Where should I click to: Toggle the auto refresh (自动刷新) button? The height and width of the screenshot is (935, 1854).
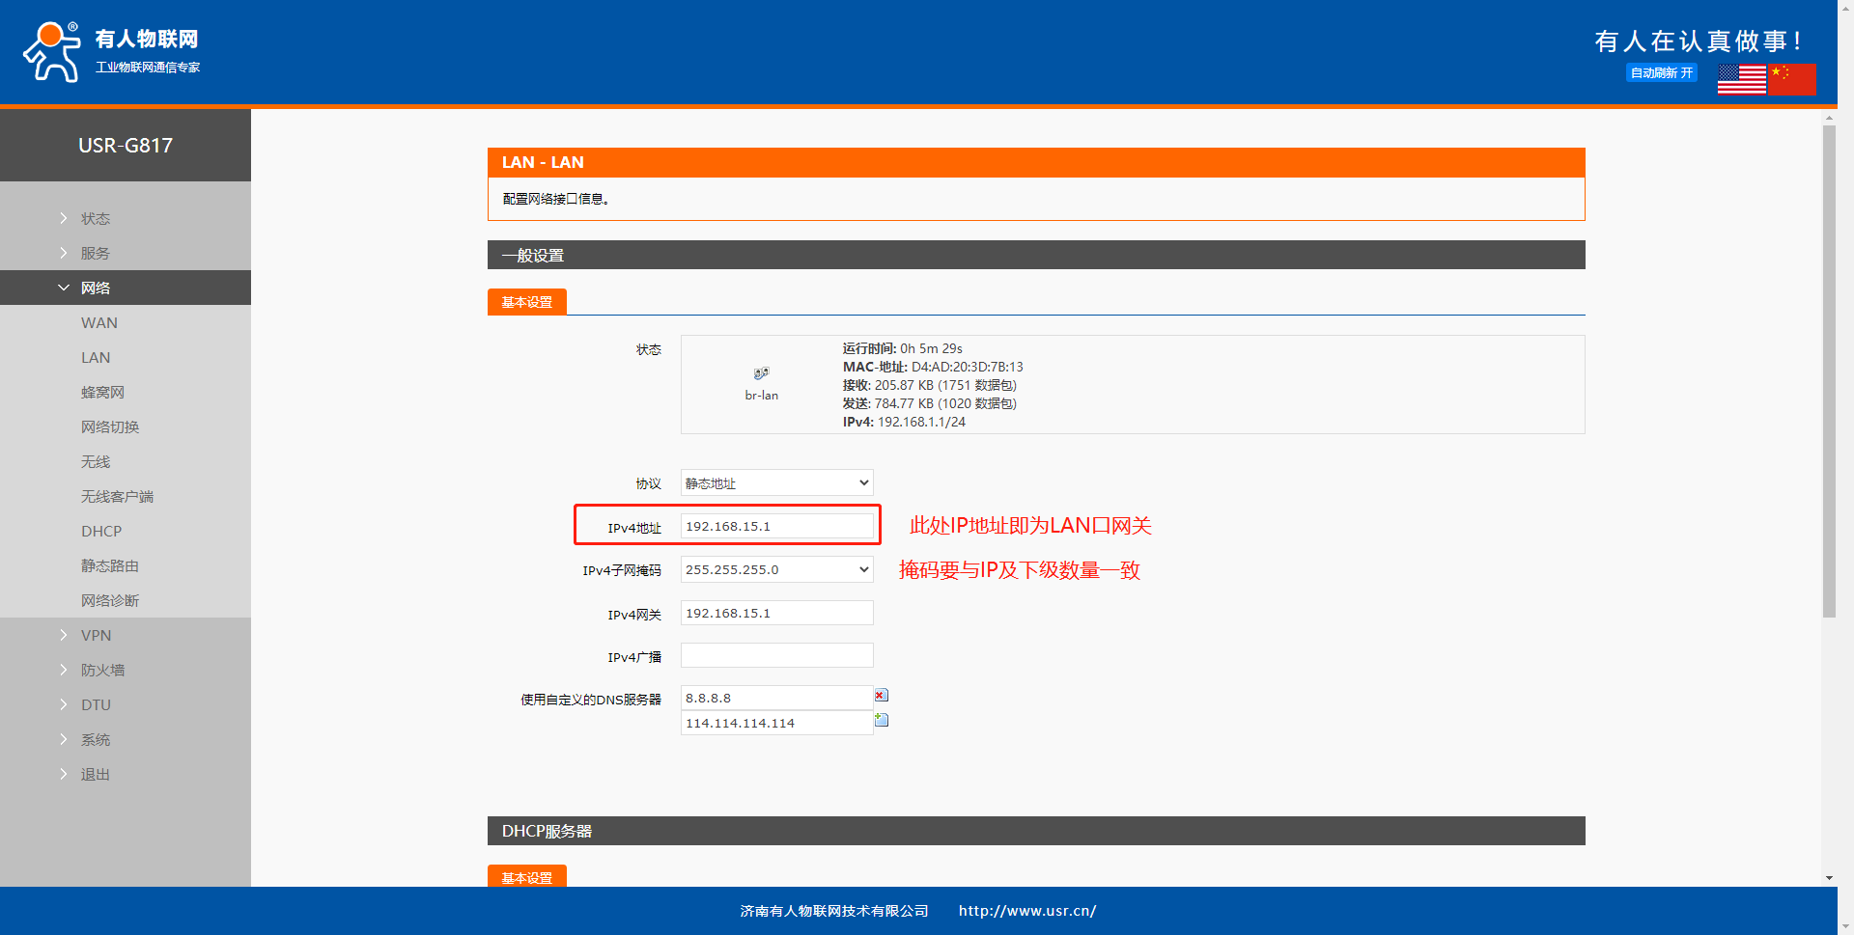[1661, 73]
